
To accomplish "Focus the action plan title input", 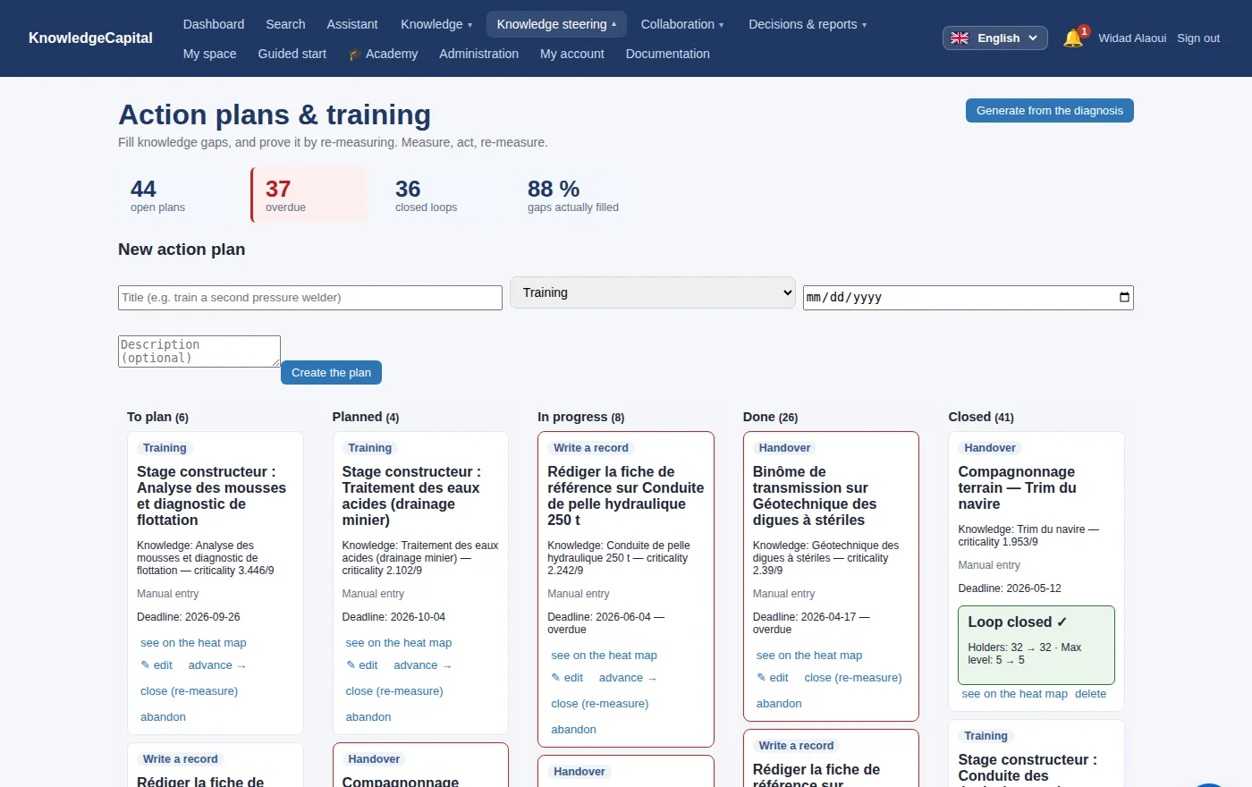I will pos(310,298).
